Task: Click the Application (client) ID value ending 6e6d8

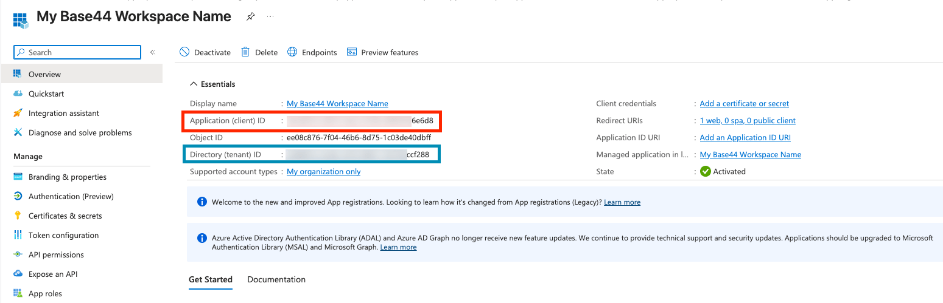Action: tap(360, 120)
